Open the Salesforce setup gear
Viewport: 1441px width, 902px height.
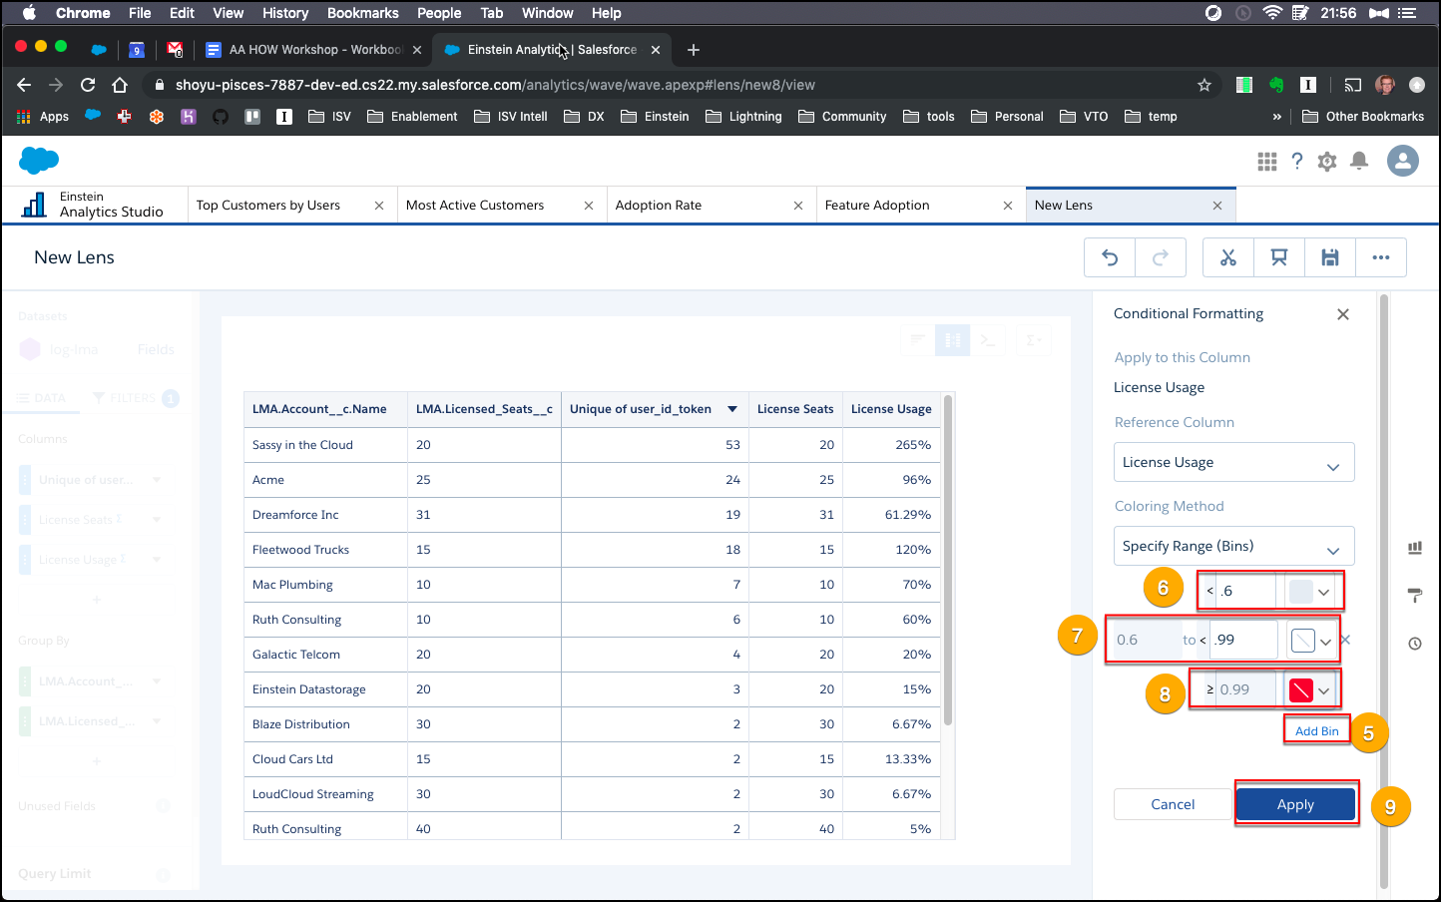point(1327,161)
